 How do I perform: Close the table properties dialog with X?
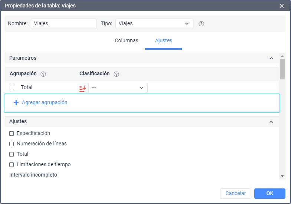pyautogui.click(x=282, y=6)
